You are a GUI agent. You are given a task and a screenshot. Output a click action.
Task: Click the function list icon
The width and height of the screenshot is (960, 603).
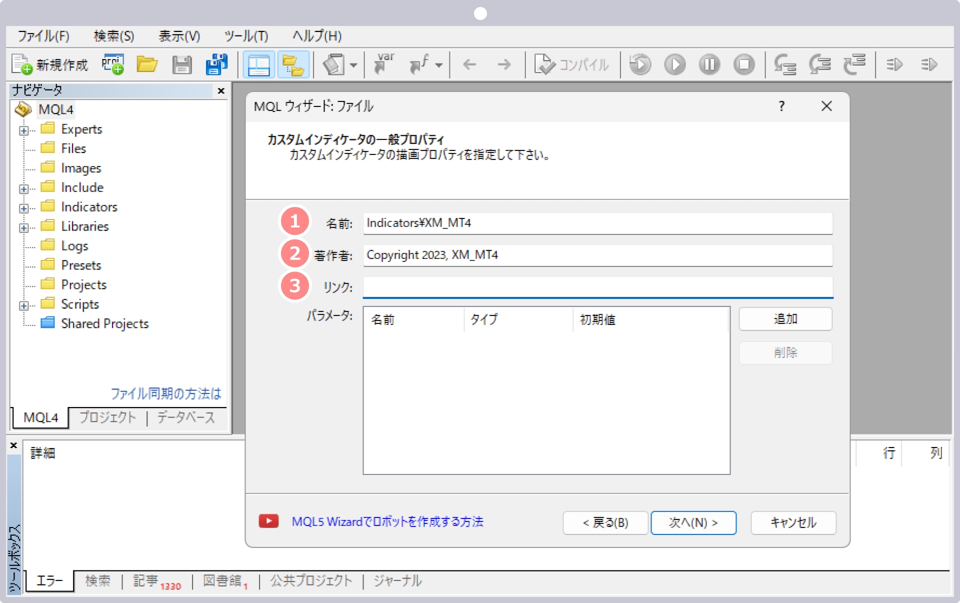[419, 64]
